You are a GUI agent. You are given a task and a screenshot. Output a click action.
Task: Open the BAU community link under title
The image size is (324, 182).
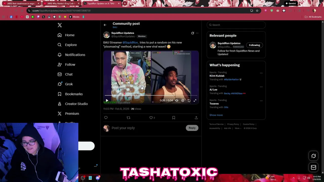click(x=115, y=27)
